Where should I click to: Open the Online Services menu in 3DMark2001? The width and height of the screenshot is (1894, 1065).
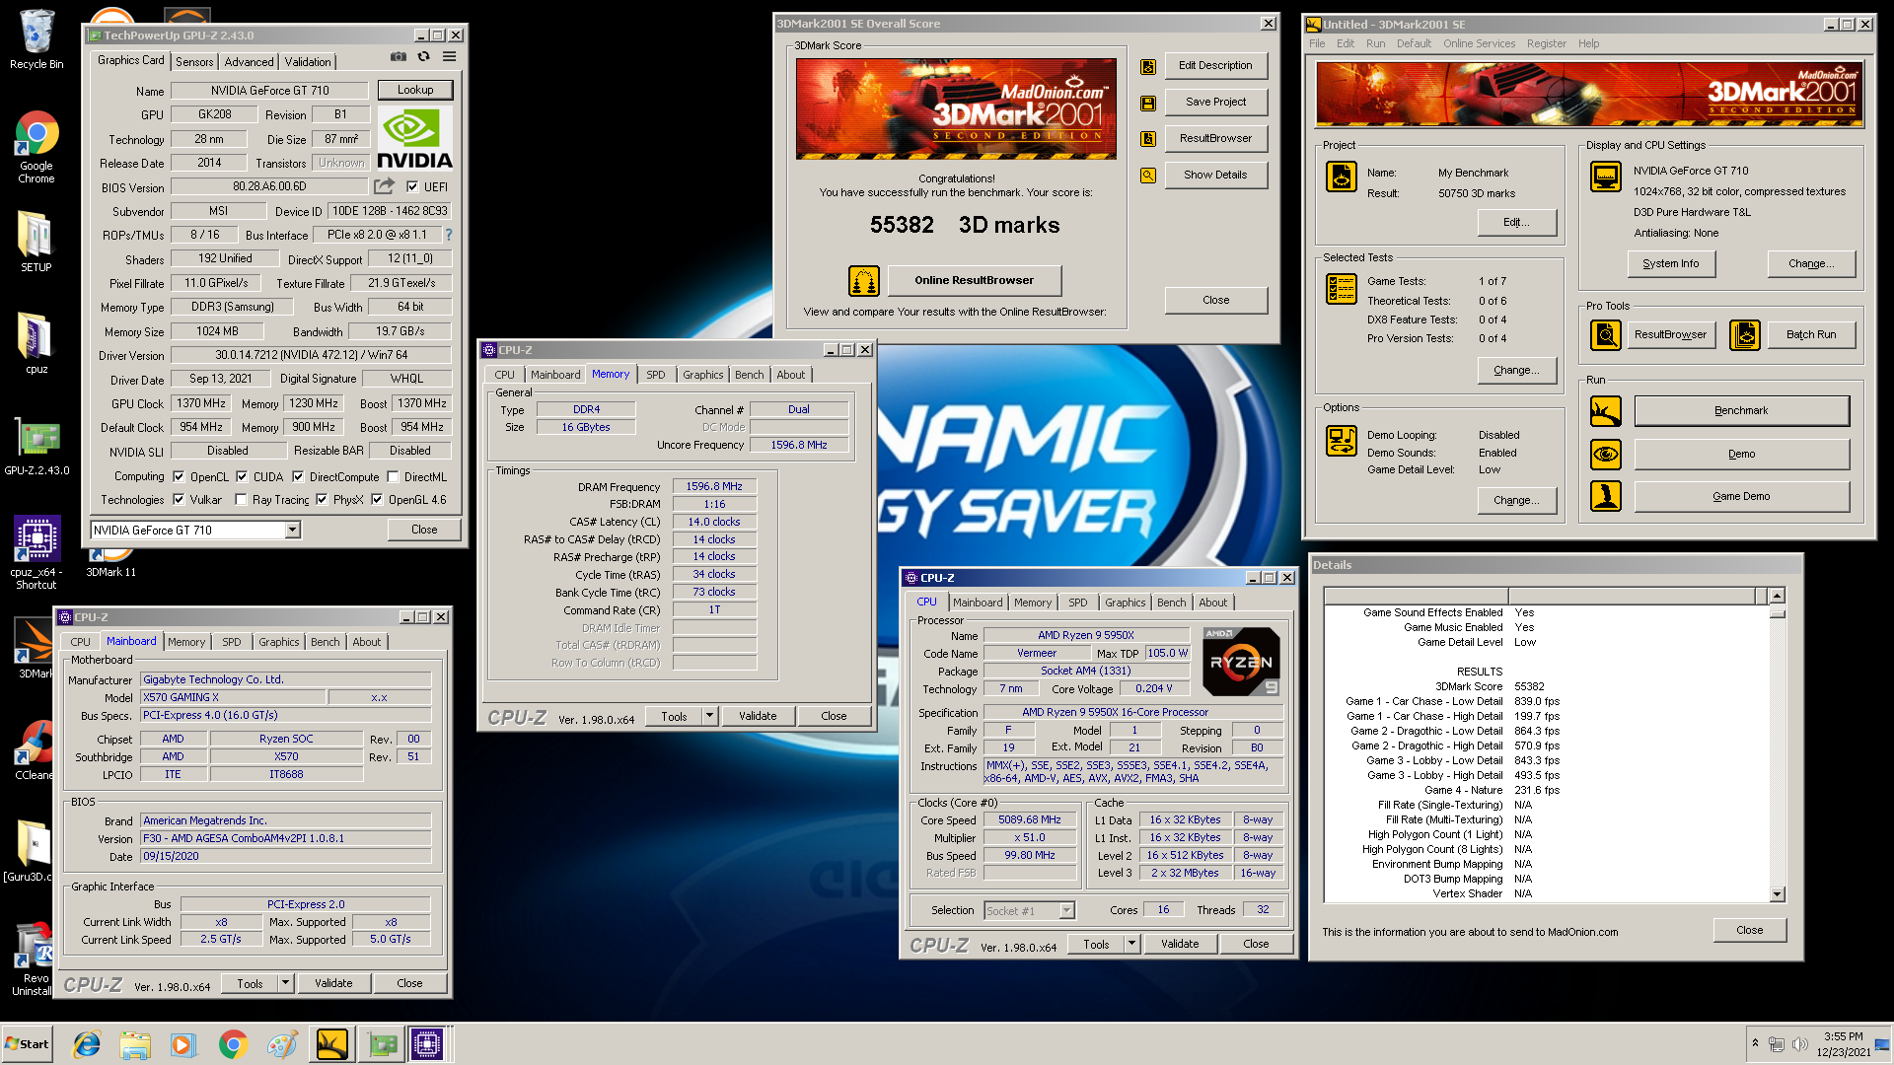(1479, 43)
